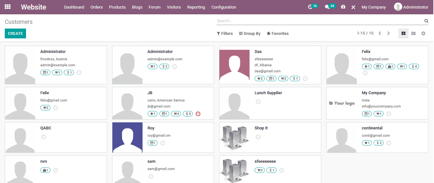
Task: Expand the Group By options
Action: coord(250,33)
